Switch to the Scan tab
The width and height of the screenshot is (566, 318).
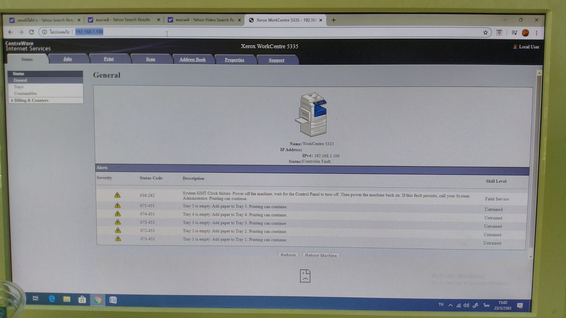tap(150, 59)
